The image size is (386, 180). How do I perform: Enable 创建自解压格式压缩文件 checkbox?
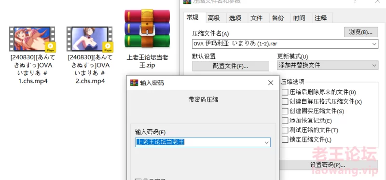click(x=285, y=102)
